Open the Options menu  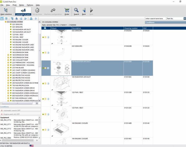coord(30,5)
